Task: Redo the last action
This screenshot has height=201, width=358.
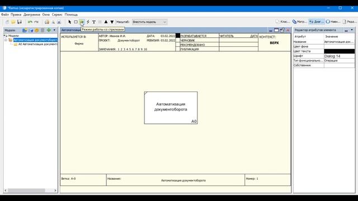Action: pyautogui.click(x=36, y=22)
